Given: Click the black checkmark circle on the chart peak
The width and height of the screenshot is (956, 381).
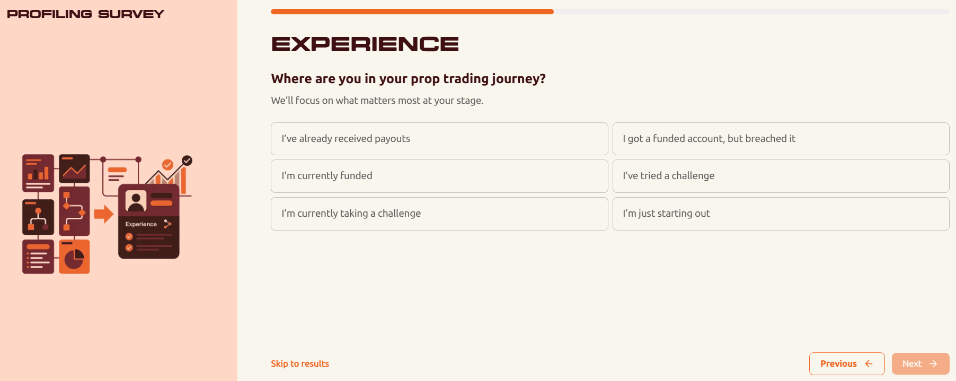Looking at the screenshot, I should click(186, 161).
